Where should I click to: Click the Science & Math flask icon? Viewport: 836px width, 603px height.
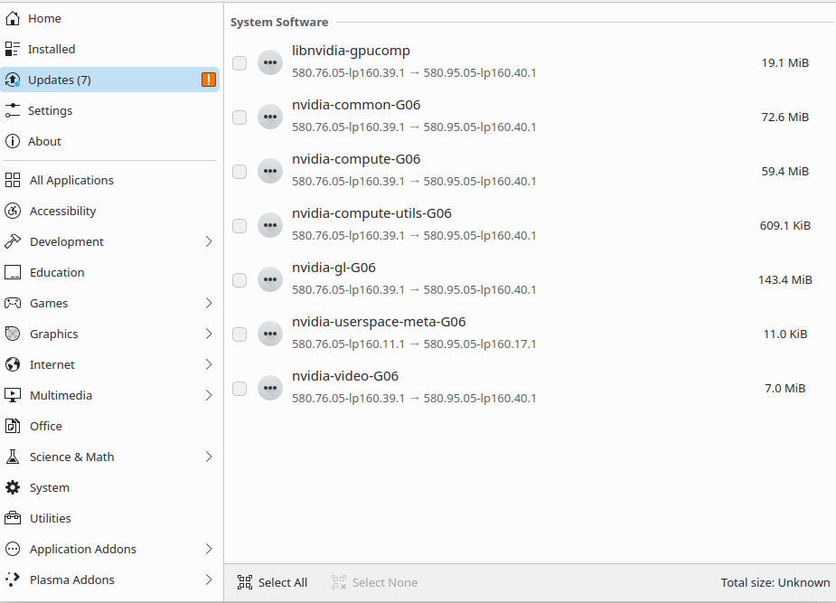[13, 457]
